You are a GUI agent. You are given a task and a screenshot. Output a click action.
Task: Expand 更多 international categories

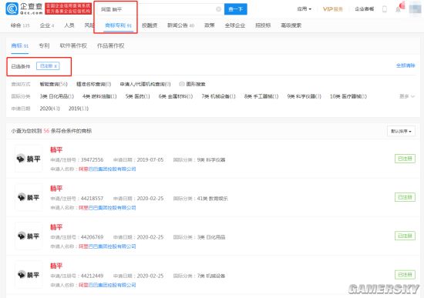point(407,96)
